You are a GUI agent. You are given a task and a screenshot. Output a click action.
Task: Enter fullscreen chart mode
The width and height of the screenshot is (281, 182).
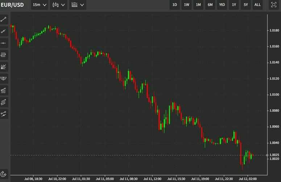pos(273,5)
